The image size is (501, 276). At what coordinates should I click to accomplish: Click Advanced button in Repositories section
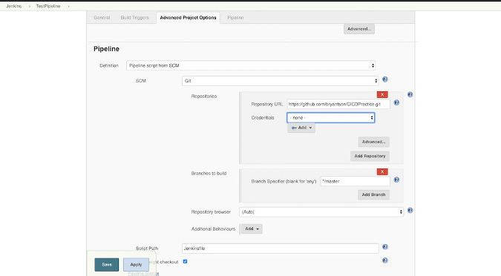tap(373, 142)
